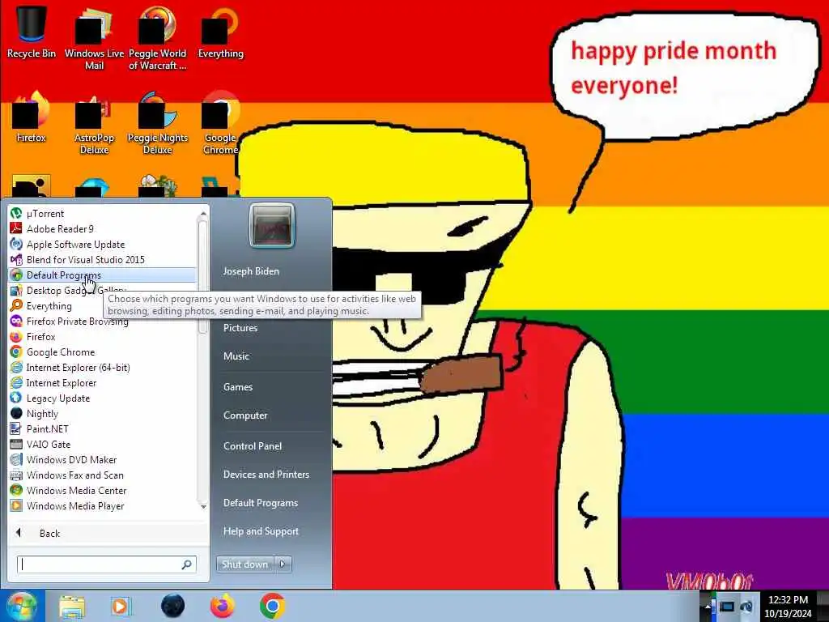Open the Nightly icon on the taskbar

click(173, 606)
